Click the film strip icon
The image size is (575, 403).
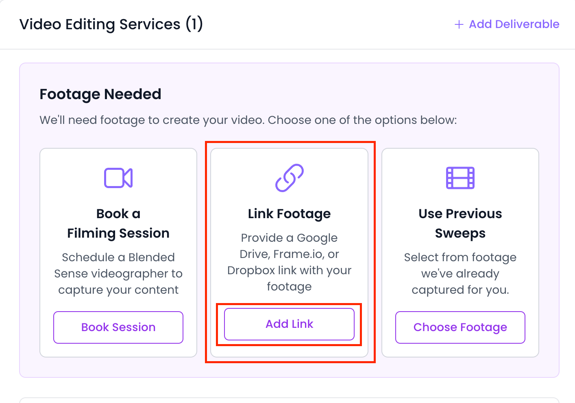pyautogui.click(x=460, y=178)
